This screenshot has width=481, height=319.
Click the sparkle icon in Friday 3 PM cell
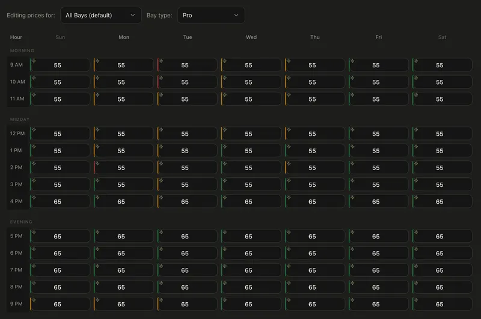point(352,180)
